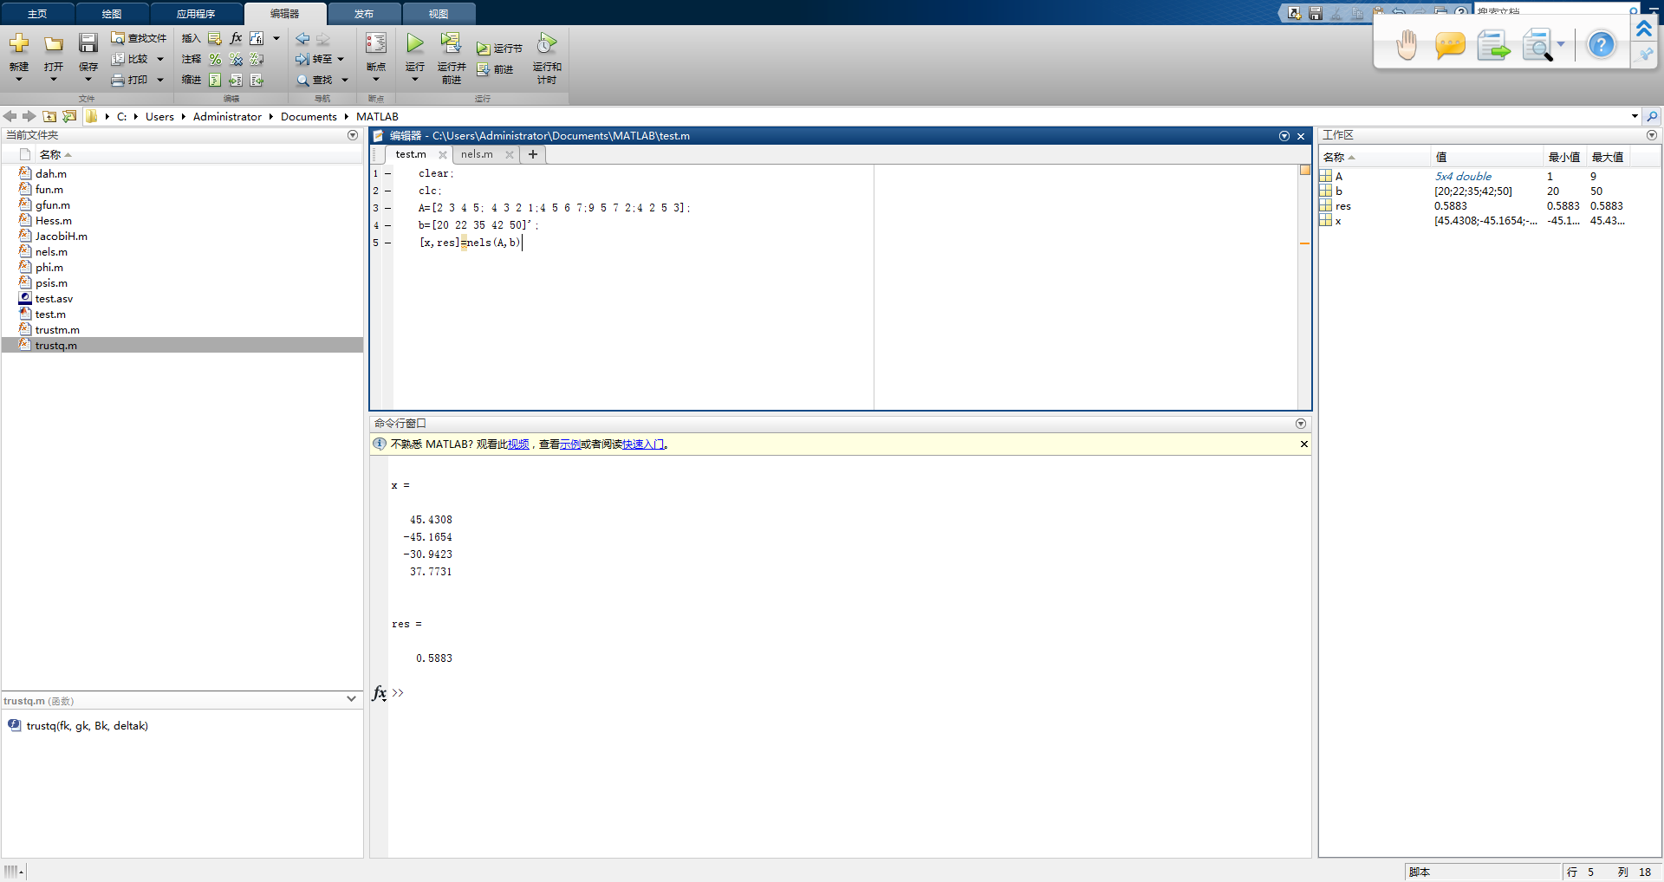Select Hess.m in the file list

tap(54, 221)
